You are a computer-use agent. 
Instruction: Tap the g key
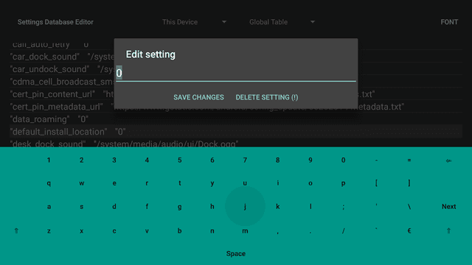point(180,207)
